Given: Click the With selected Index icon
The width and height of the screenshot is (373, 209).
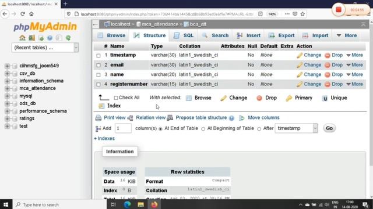Looking at the screenshot, I should point(101,106).
